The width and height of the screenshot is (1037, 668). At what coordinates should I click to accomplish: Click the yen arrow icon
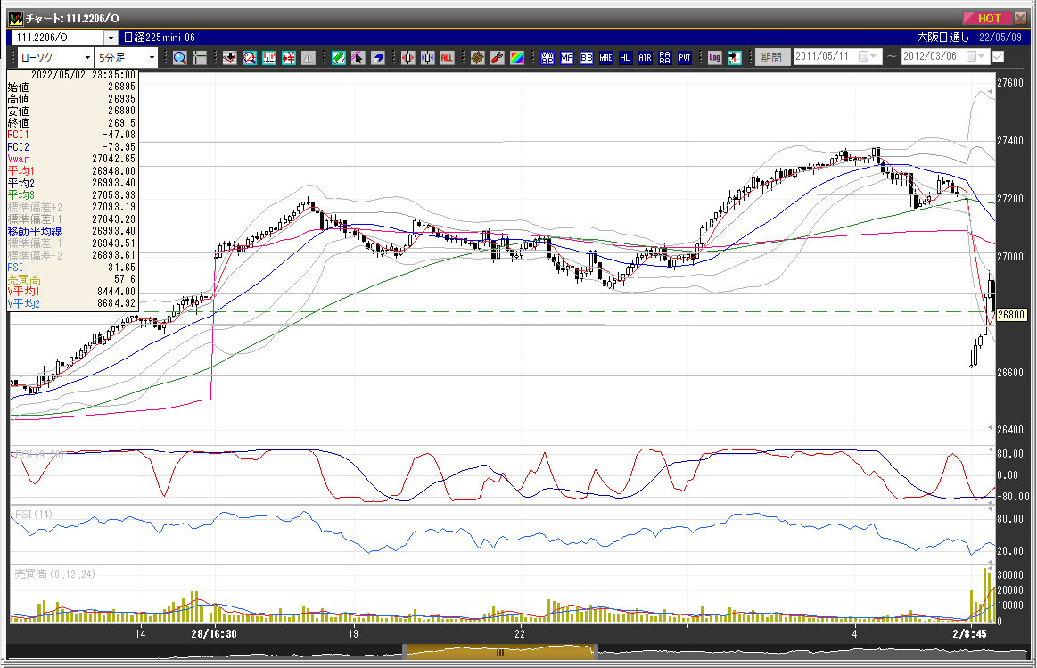point(288,58)
